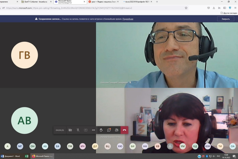Click the share screen icon
238x159 pixels.
coord(86,130)
